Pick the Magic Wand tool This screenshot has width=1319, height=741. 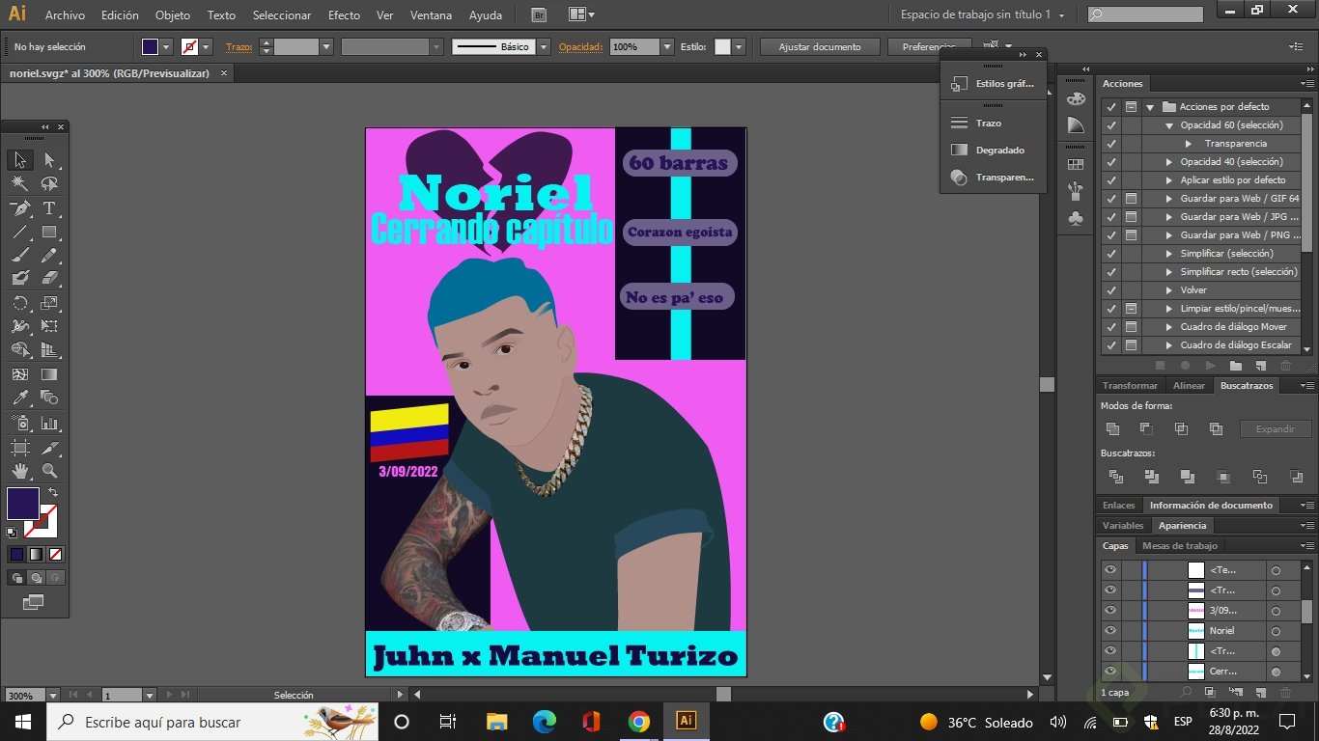[x=19, y=183]
